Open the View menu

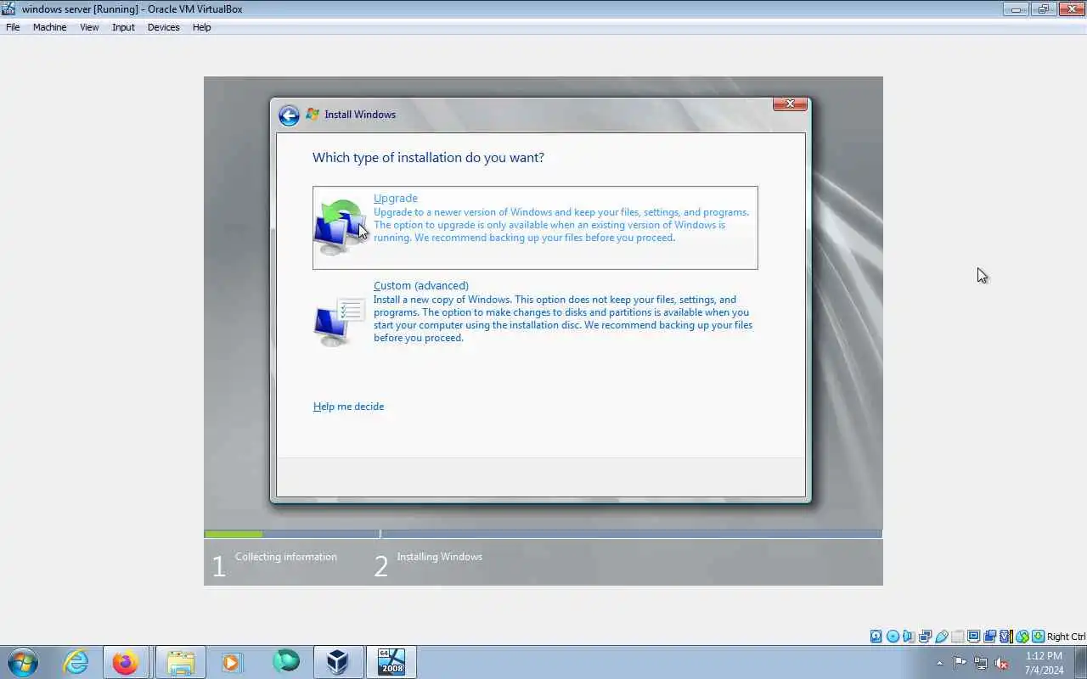(89, 27)
